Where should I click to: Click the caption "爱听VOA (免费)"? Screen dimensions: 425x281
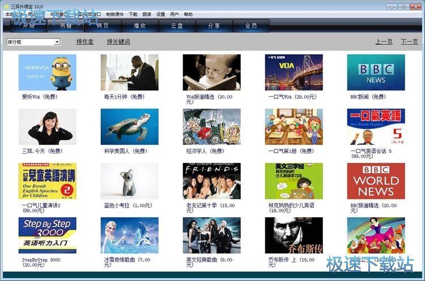pos(40,97)
